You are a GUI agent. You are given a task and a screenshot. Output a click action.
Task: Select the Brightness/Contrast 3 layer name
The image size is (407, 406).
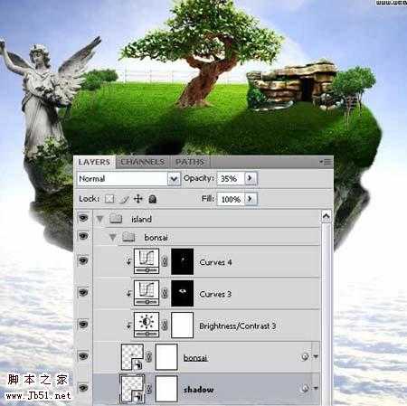(x=238, y=326)
